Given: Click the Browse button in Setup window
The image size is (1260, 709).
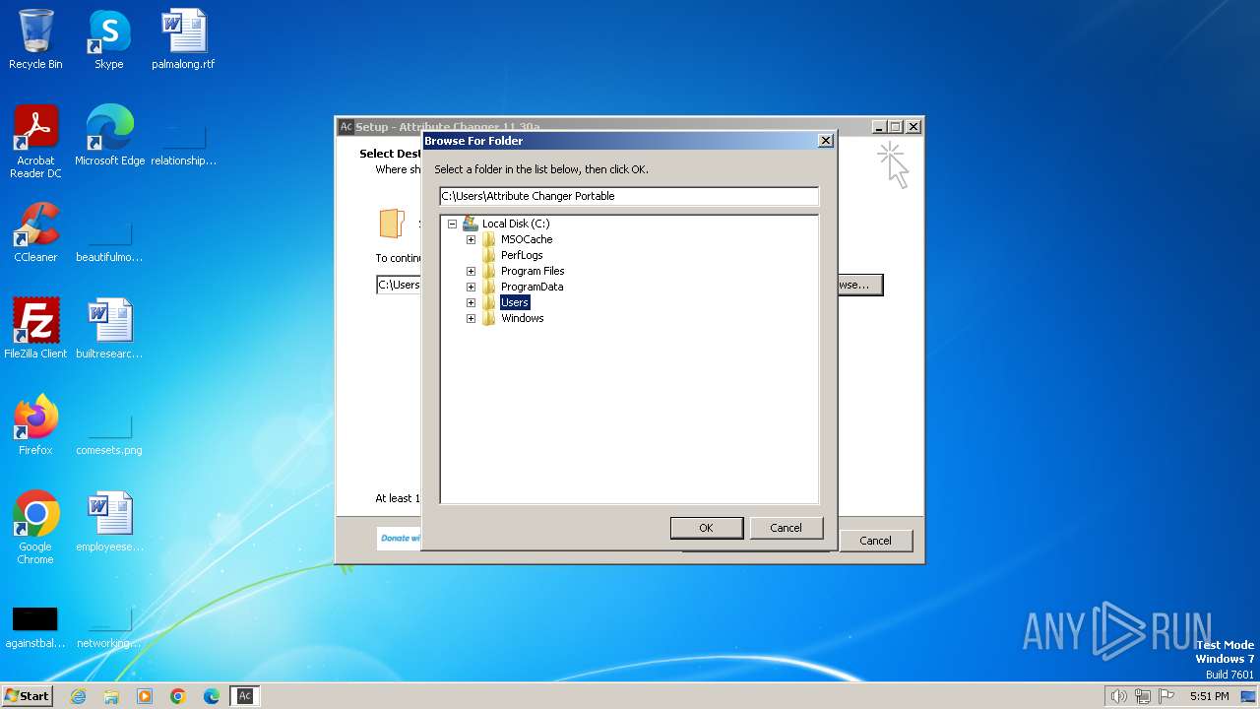Looking at the screenshot, I should pos(859,285).
